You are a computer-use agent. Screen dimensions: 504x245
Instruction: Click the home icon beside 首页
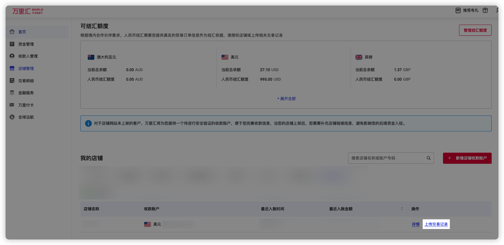[12, 32]
